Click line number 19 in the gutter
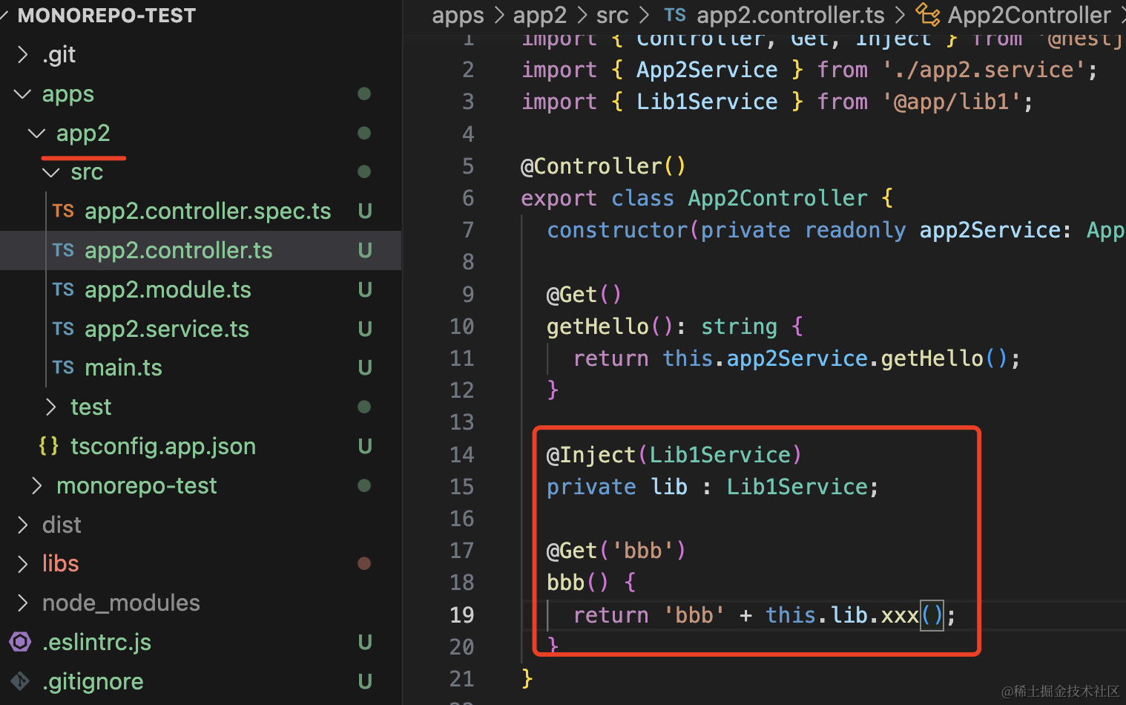1126x705 pixels. coord(461,614)
